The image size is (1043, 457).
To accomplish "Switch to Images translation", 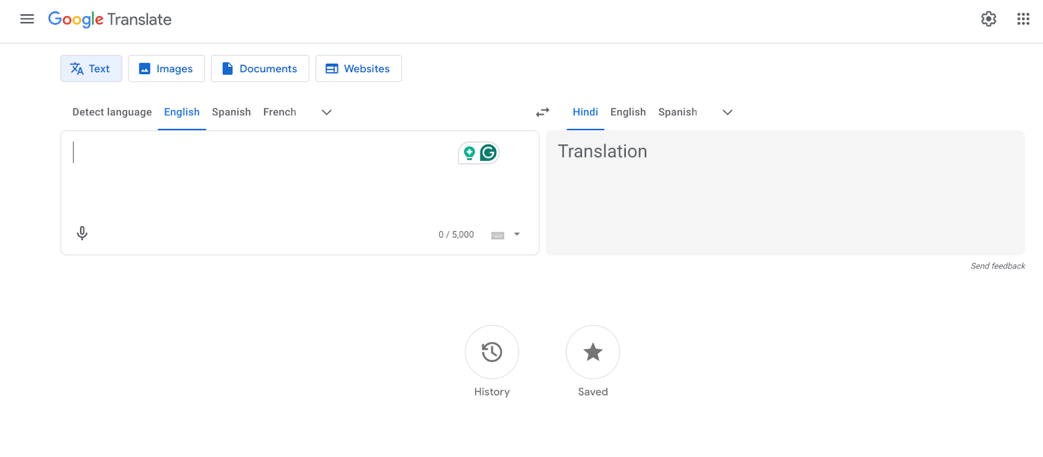I will point(166,68).
